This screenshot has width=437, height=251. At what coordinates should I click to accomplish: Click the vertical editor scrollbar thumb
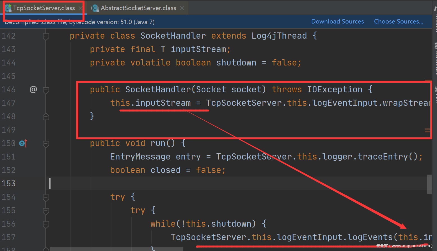click(429, 184)
